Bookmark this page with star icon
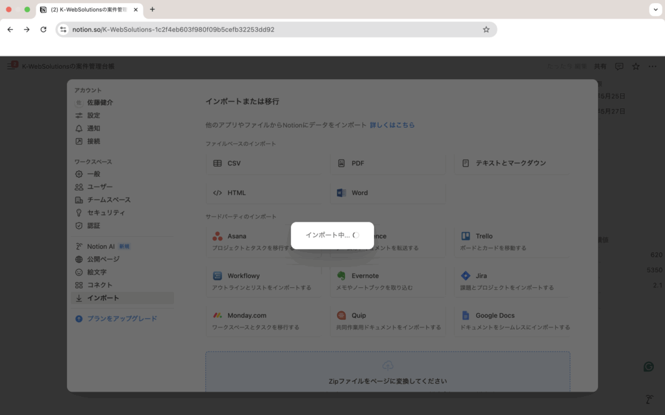The width and height of the screenshot is (665, 415). [486, 29]
